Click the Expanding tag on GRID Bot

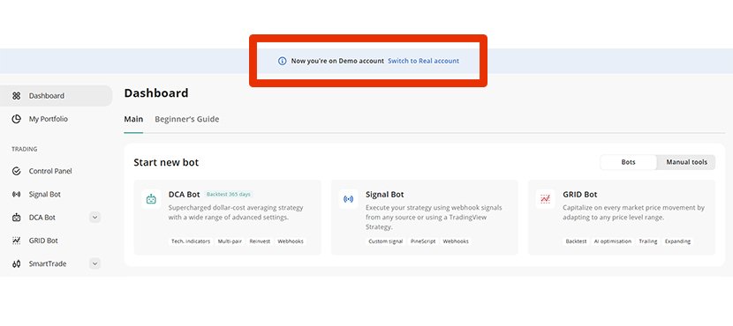(677, 241)
